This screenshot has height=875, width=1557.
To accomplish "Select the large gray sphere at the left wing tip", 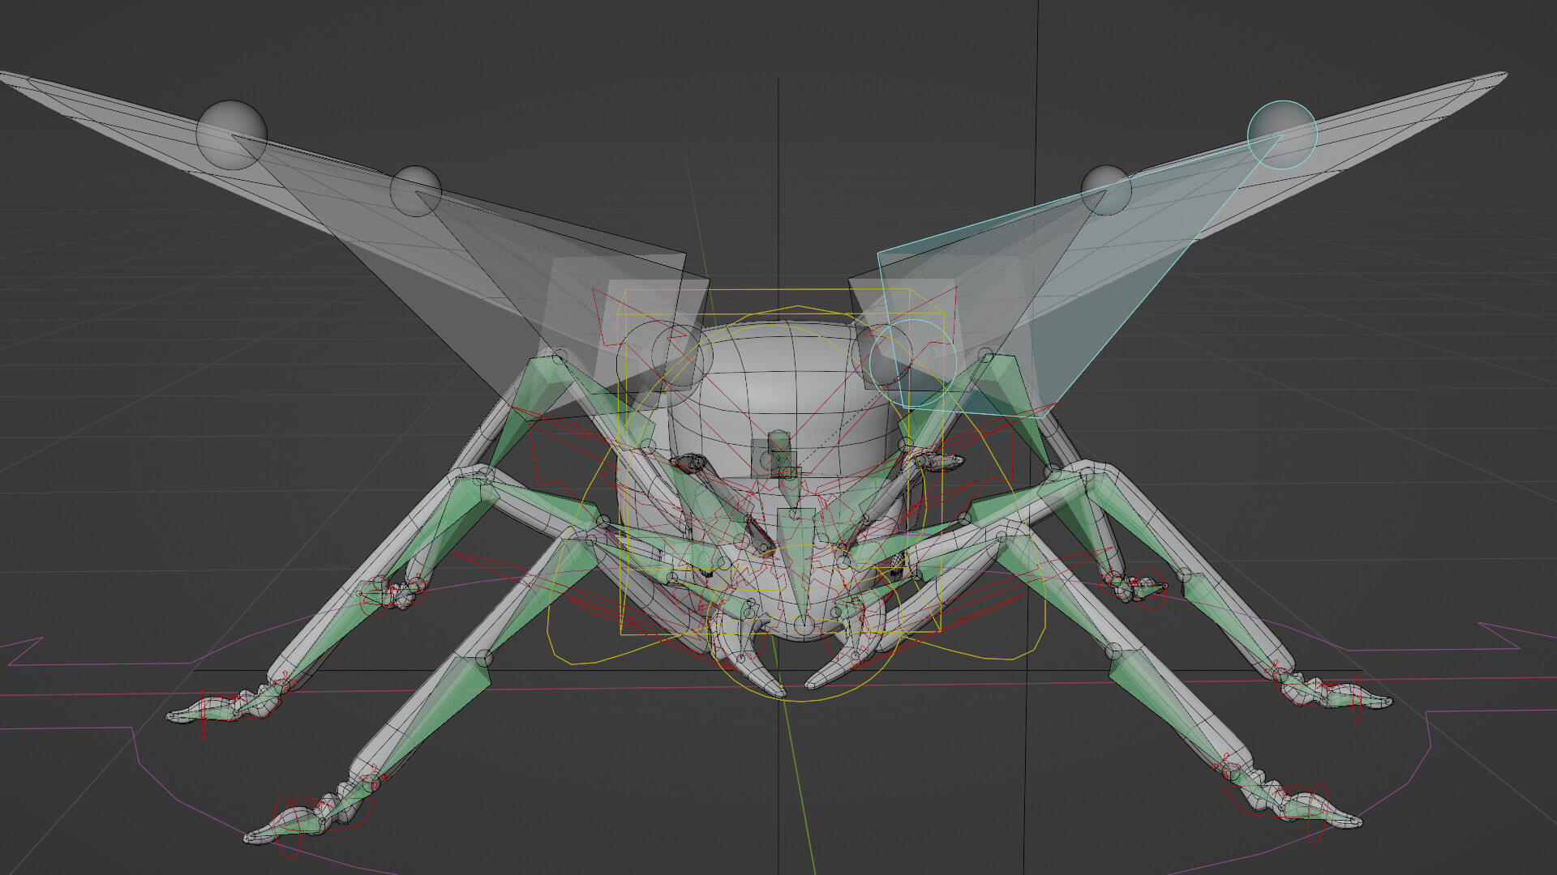I will pos(231,135).
